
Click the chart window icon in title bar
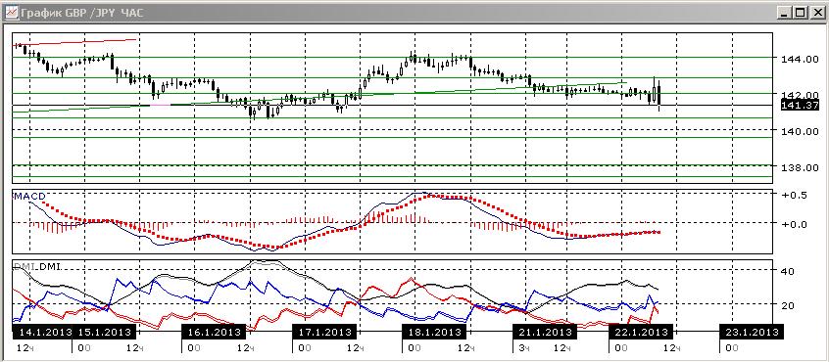click(12, 12)
